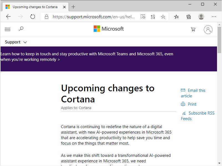Expand the Support dropdown

(16, 42)
